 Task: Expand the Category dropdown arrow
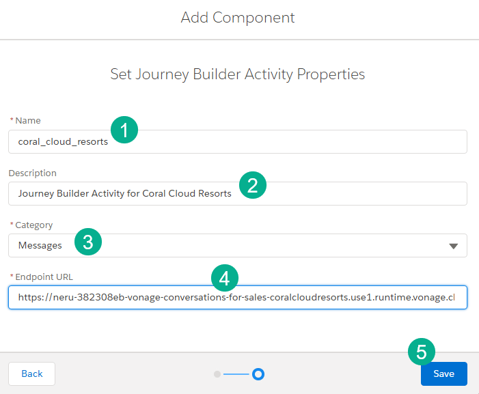point(453,246)
